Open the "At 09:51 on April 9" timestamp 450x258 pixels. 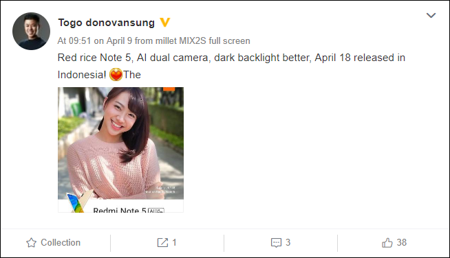click(x=95, y=40)
